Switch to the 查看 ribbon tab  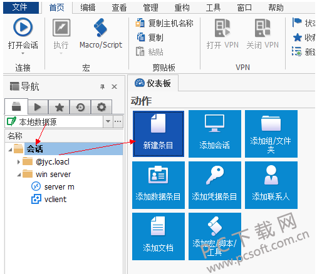click(119, 8)
